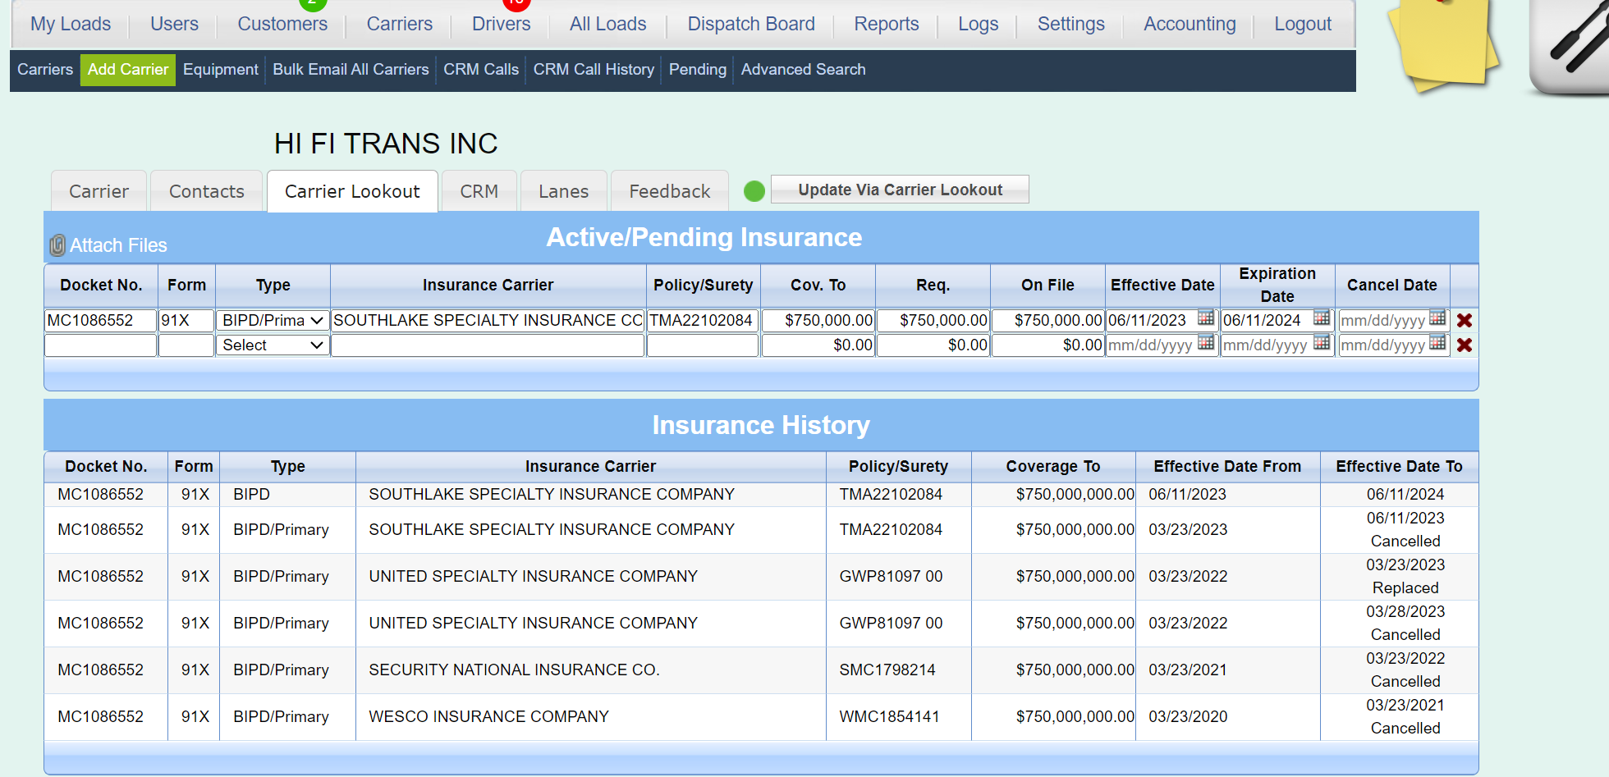
Task: Open Reports menu item
Action: tap(887, 24)
